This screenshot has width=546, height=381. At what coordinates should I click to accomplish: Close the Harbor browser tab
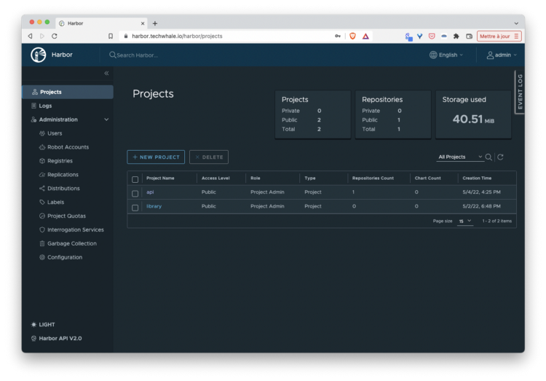[x=143, y=23]
